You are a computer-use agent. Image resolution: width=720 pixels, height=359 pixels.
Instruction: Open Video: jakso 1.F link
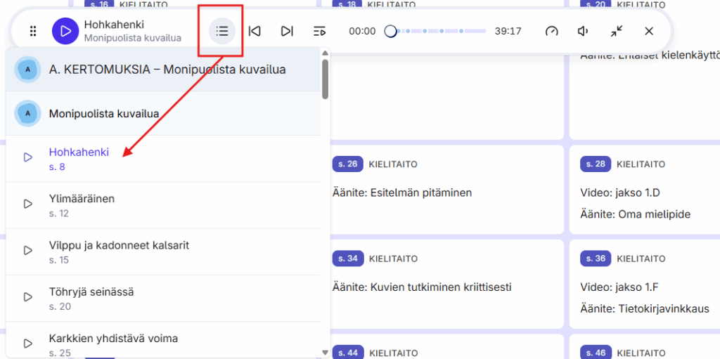tap(619, 287)
